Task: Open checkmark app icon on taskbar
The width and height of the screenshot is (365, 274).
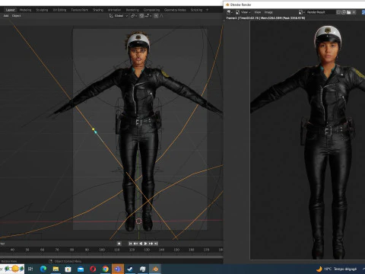Action: click(130, 269)
